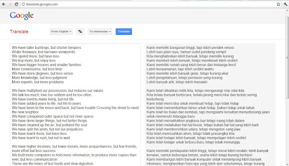289x166 pixels.
Task: Click translation 'Kami memiliki bangunan tinggi, tapi lebih pendek emosi'
Action: point(190,47)
